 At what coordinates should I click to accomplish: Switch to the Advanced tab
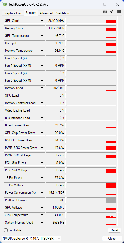[46, 13]
